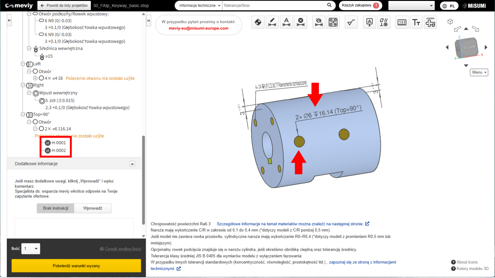Screen dimensions: 495x278
Task: Click the hole pattern recognition icon
Action: tap(333, 22)
